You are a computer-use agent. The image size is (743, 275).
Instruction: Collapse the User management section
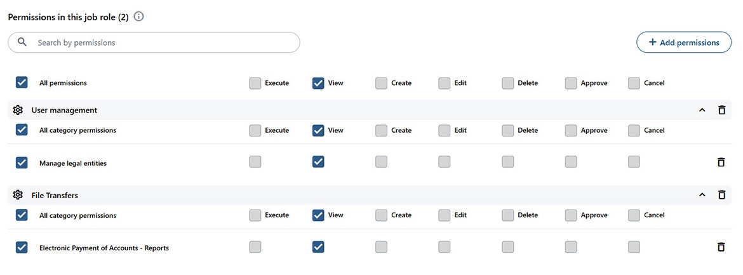point(702,110)
